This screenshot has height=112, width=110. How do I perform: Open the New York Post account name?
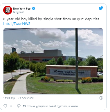tap(22, 9)
